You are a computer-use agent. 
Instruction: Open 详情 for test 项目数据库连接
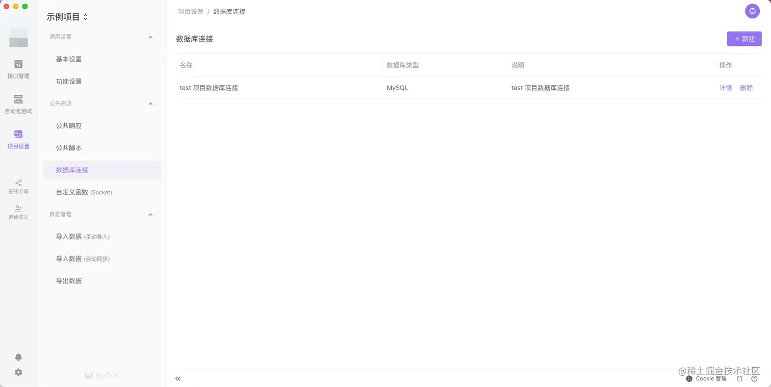pyautogui.click(x=725, y=87)
